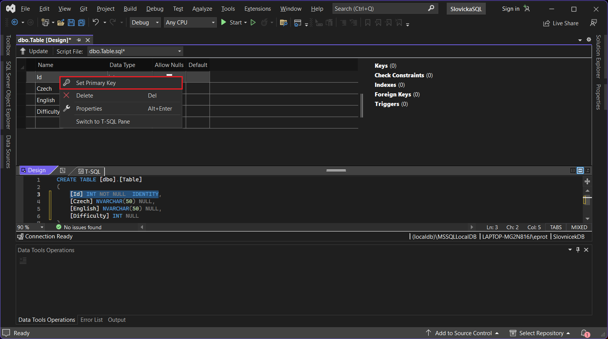Toggle horizontal split pane layout button

pyautogui.click(x=580, y=171)
